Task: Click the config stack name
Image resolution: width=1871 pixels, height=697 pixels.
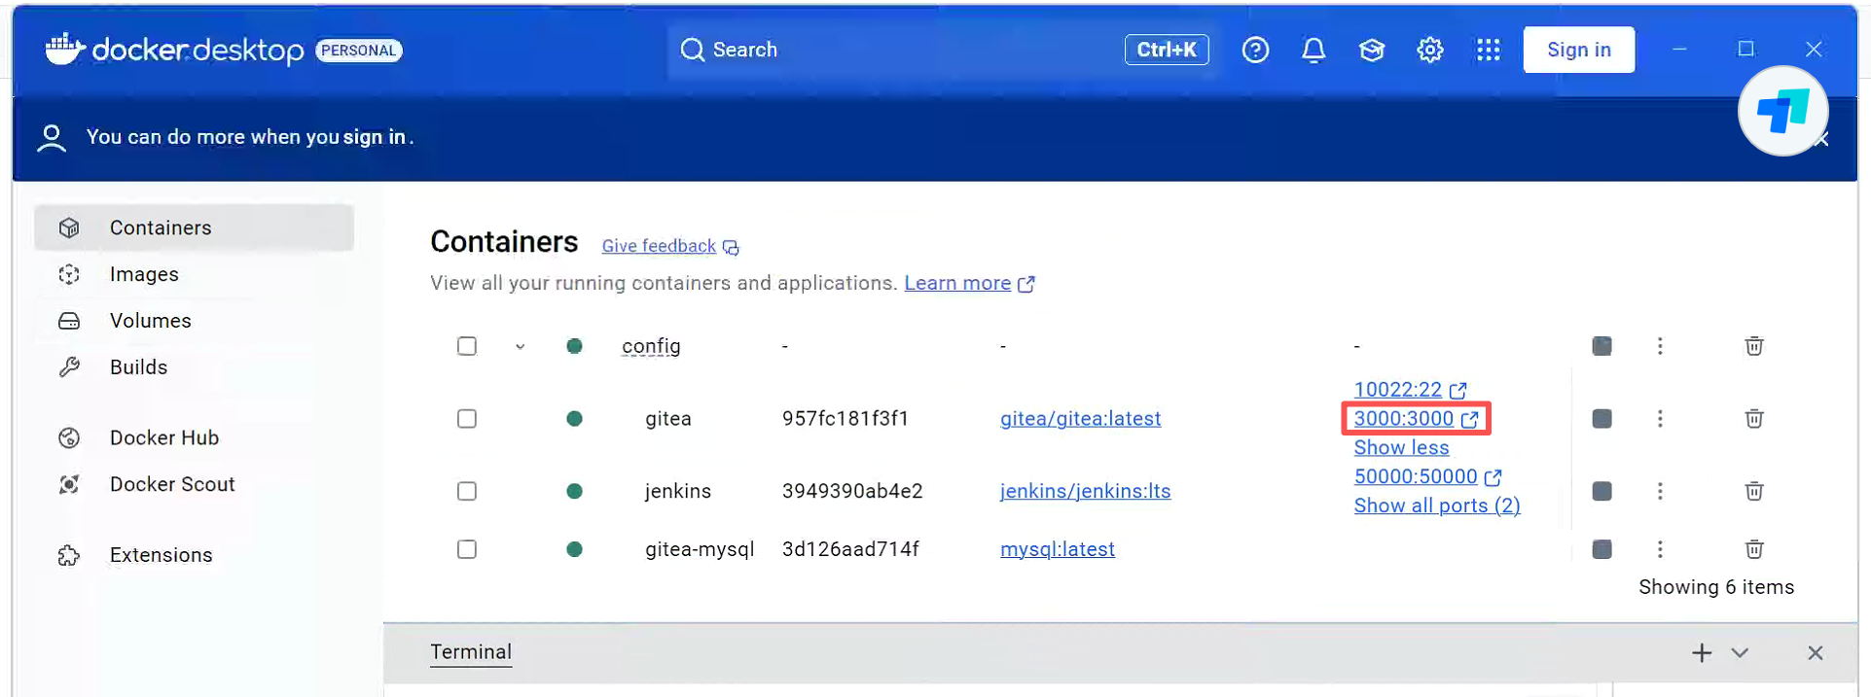Action: point(651,346)
